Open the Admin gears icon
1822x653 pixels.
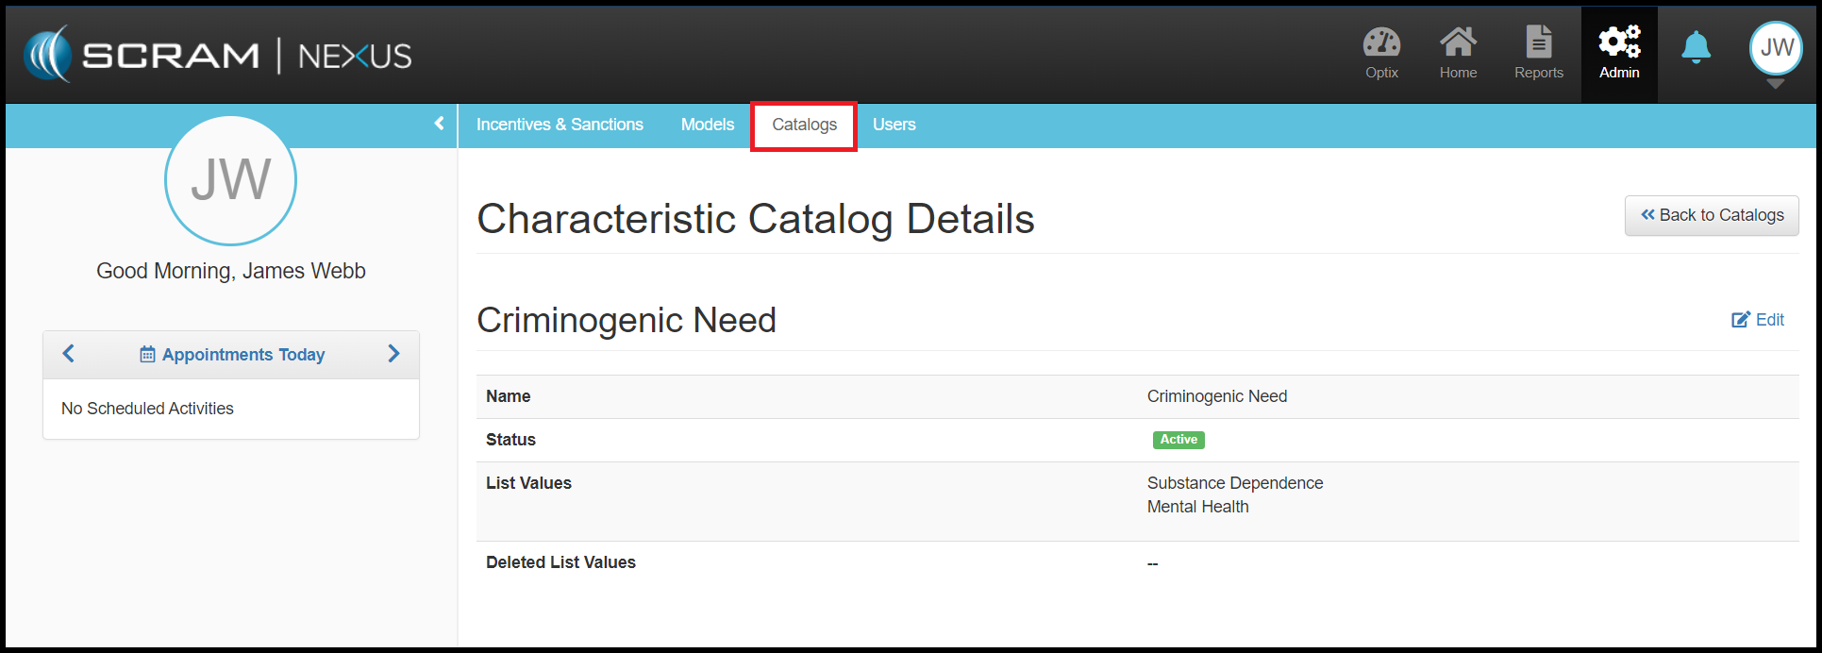(1619, 43)
